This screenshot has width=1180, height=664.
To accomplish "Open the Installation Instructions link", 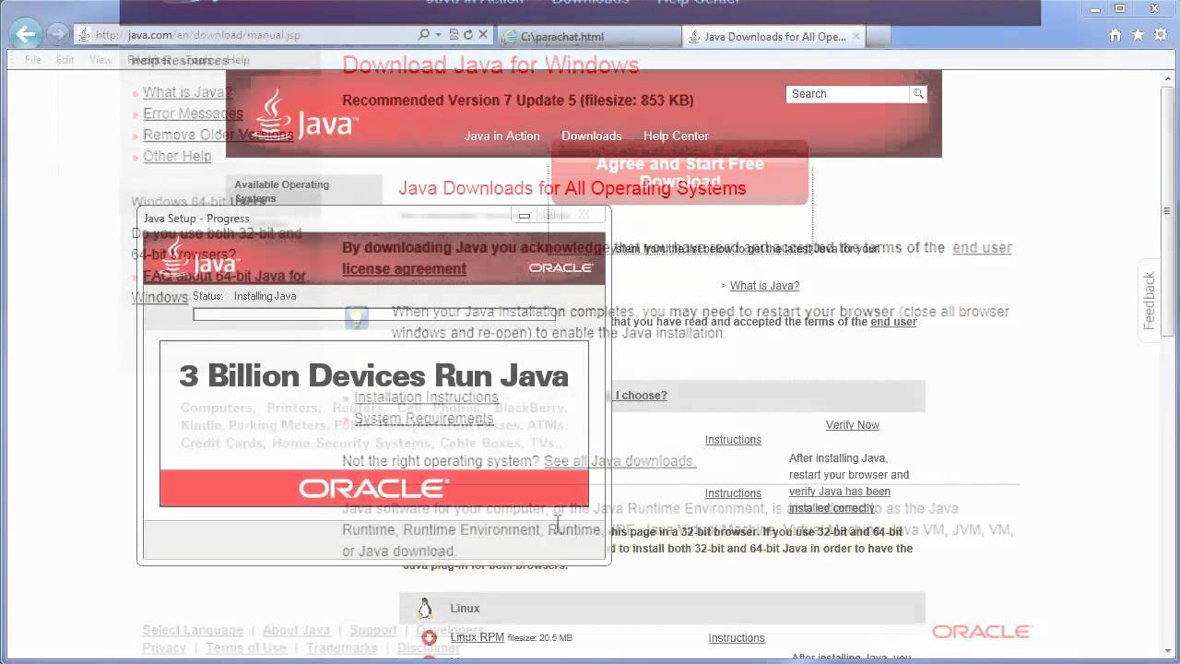I will (x=426, y=397).
